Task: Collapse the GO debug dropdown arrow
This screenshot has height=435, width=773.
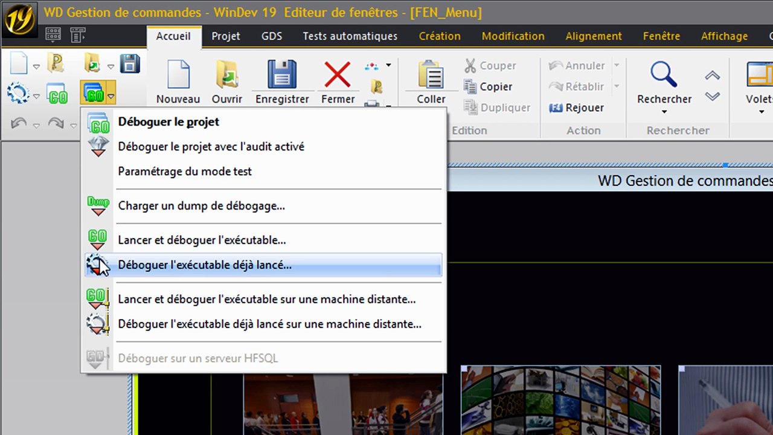Action: 111,96
